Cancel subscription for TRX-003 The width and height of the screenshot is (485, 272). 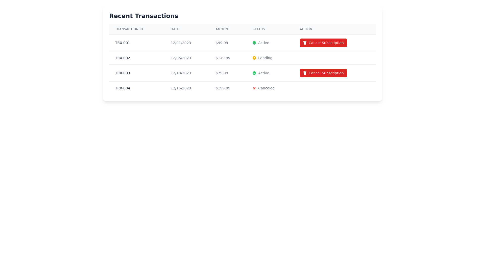point(323,73)
